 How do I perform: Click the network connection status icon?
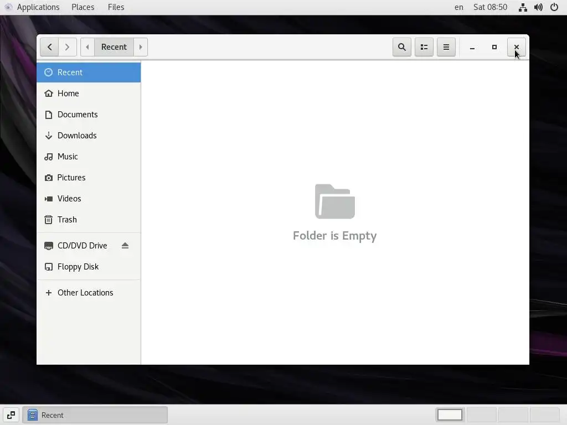pyautogui.click(x=523, y=7)
